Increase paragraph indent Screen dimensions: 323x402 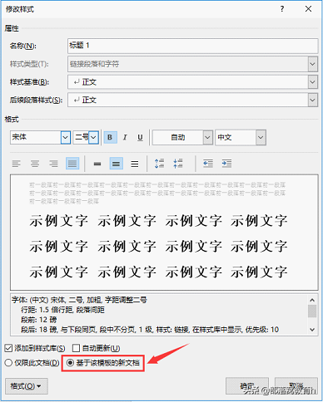[226, 164]
